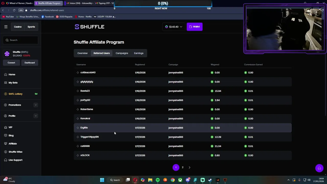Screen dimensions: 327x184
Task: Open the Xbox app from the taskbar
Action: click(180, 180)
